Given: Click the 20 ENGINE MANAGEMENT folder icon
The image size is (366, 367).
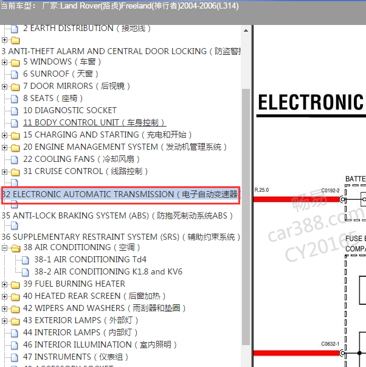Looking at the screenshot, I should (15, 148).
